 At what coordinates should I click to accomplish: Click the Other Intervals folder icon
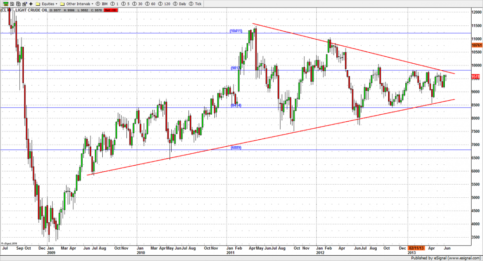(x=62, y=4)
